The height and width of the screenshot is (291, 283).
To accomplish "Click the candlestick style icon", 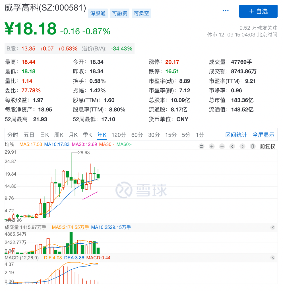I will point(253,146).
